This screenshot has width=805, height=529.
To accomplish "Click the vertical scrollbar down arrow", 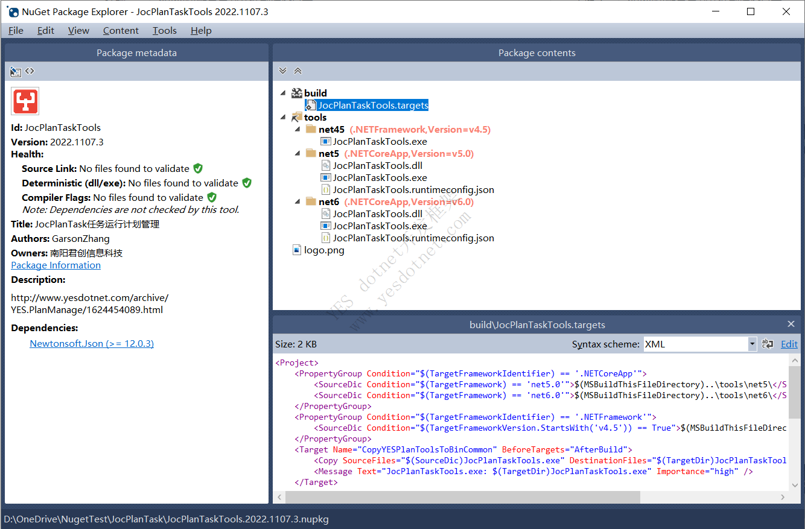I will pos(795,486).
